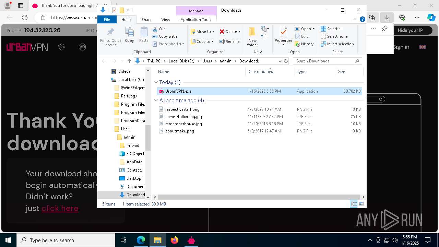This screenshot has height=247, width=439.
Task: Open Task View on the taskbar
Action: [x=123, y=240]
